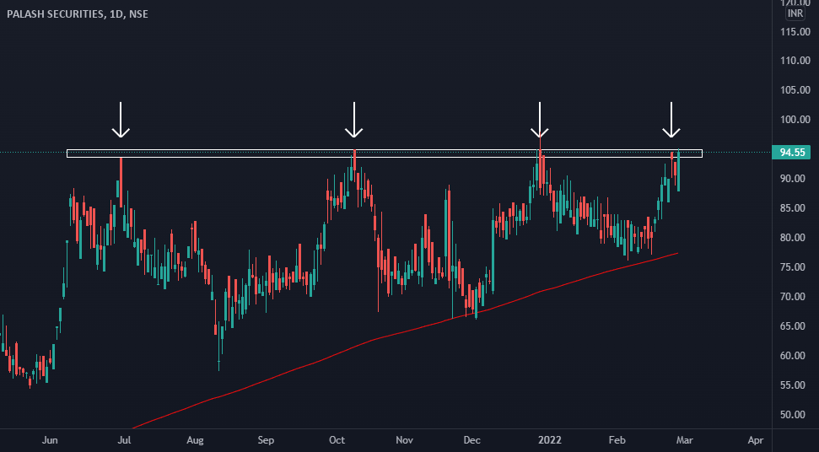Click the Jul label on time axis
The height and width of the screenshot is (452, 819).
coord(124,440)
